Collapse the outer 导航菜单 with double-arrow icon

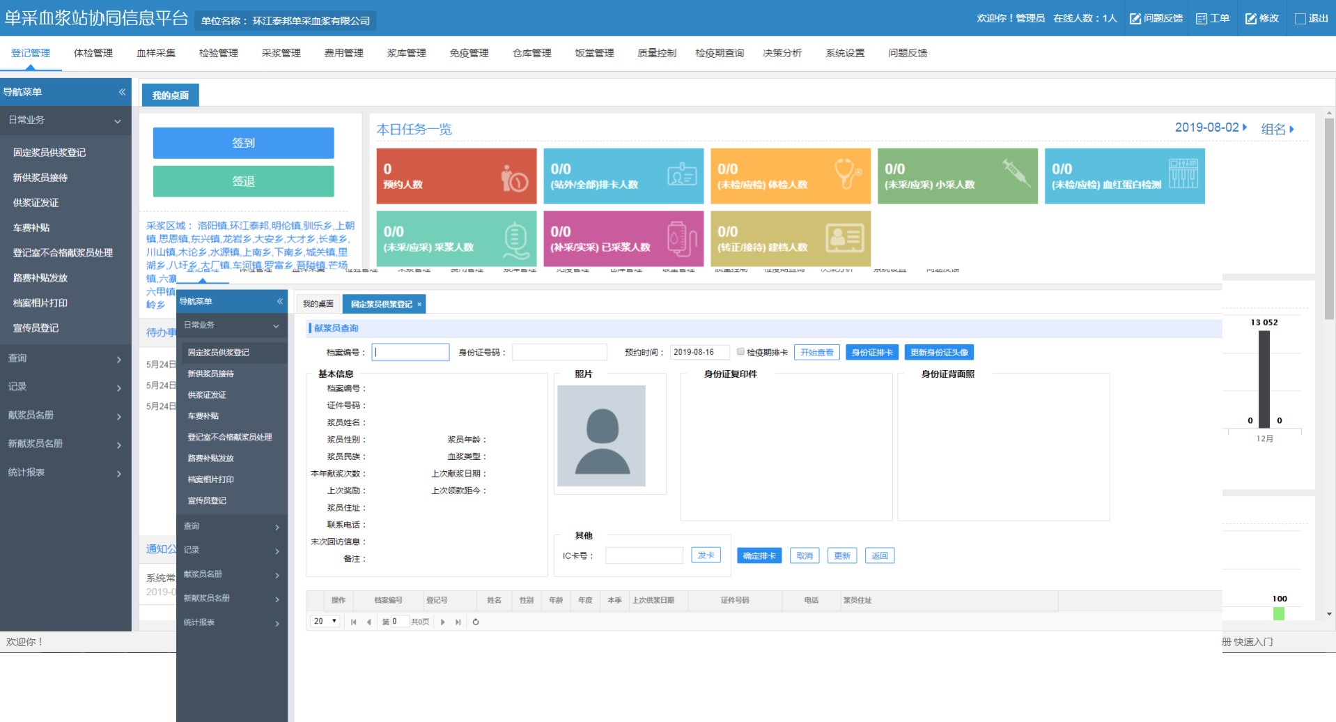point(122,92)
